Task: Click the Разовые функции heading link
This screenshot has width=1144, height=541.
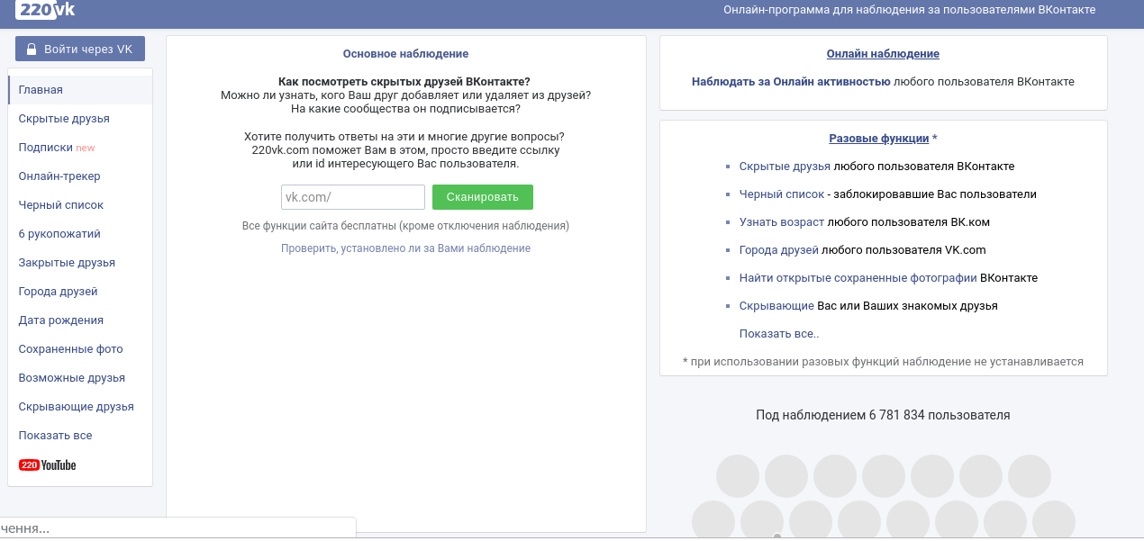Action: [x=879, y=139]
